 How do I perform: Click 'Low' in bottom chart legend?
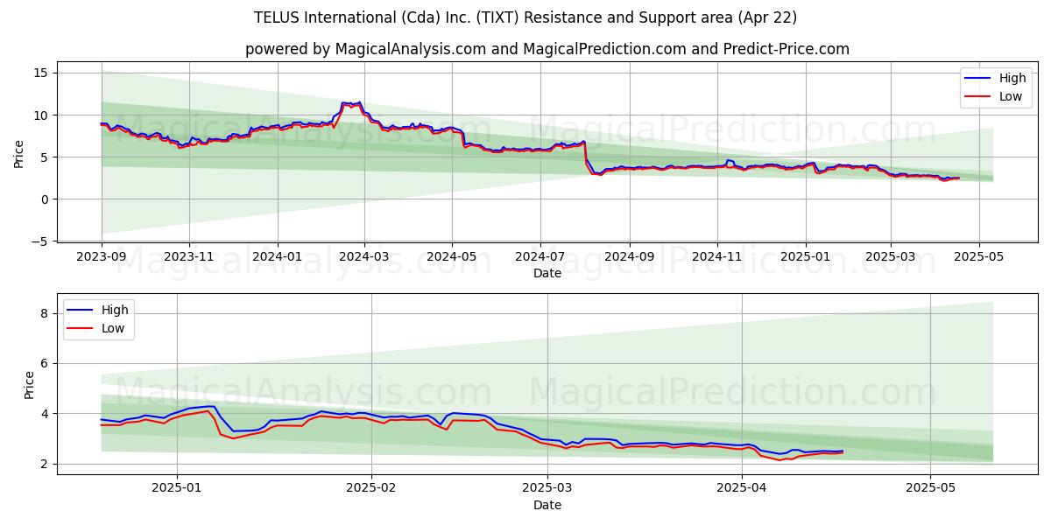click(113, 328)
